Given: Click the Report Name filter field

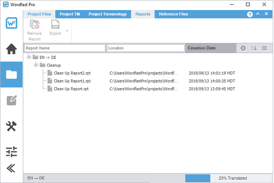Looking at the screenshot, I should [64, 48].
